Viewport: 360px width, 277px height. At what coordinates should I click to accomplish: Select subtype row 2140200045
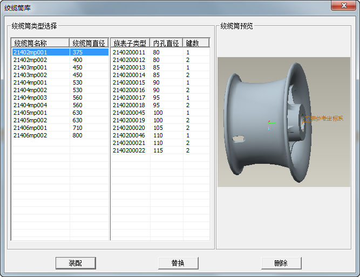pos(129,113)
